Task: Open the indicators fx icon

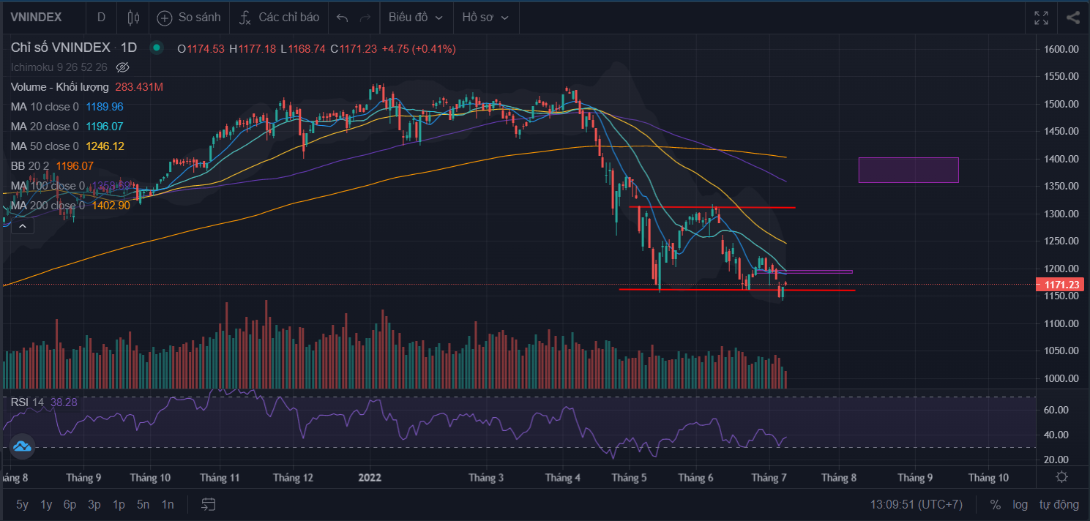Action: 245,17
